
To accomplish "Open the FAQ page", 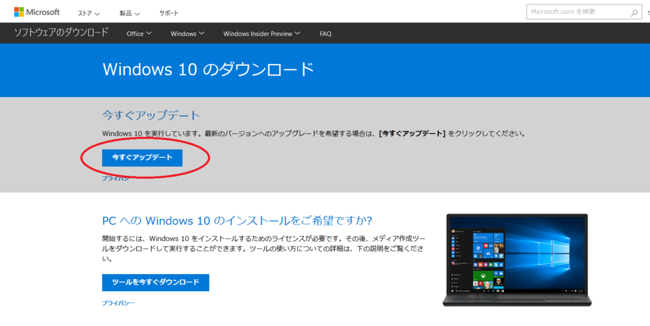I will click(326, 34).
